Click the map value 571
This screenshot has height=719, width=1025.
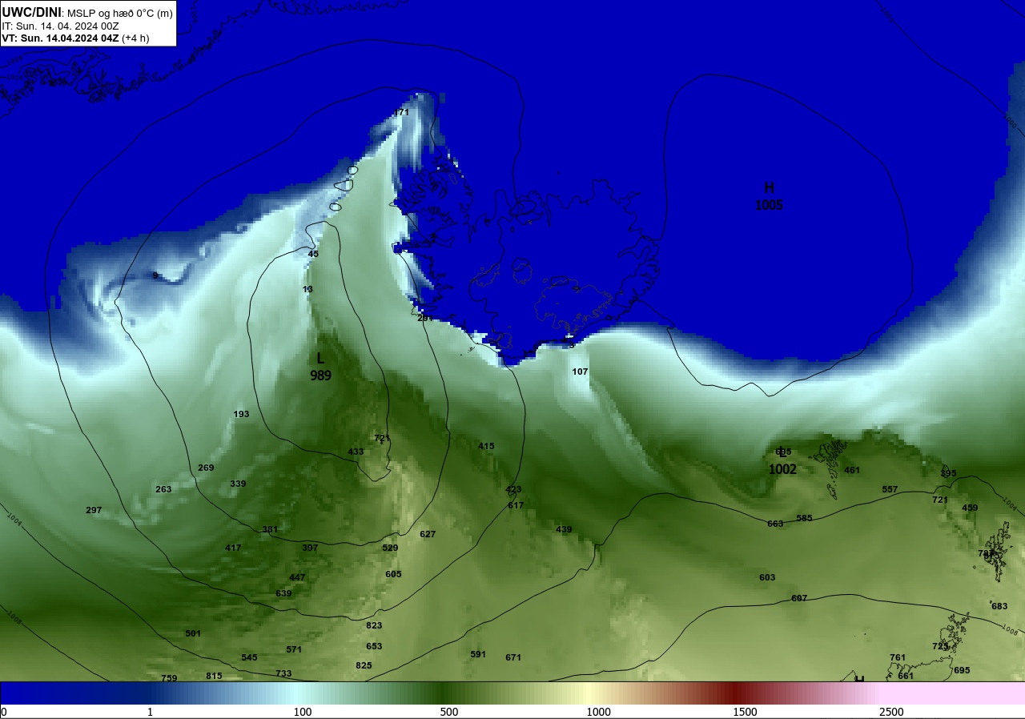point(294,649)
